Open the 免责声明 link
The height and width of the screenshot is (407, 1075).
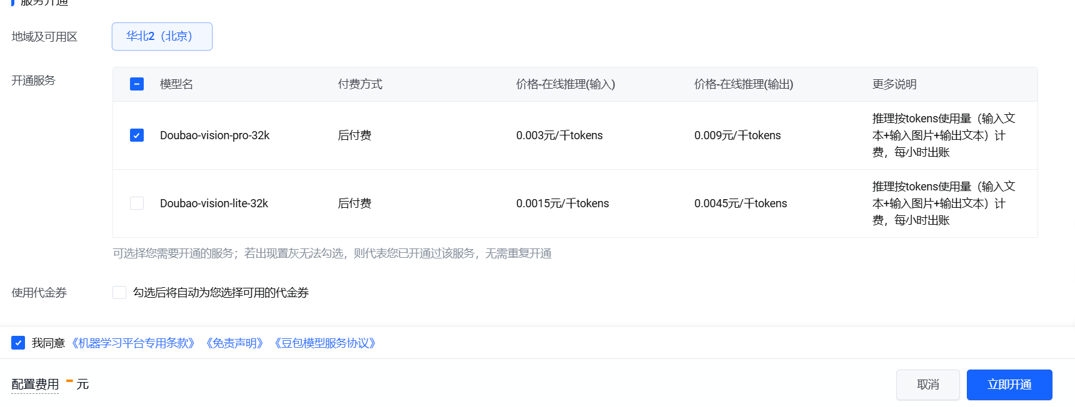coord(234,343)
